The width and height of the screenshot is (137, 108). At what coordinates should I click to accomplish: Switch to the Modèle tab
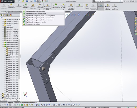pyautogui.click(x=11, y=102)
